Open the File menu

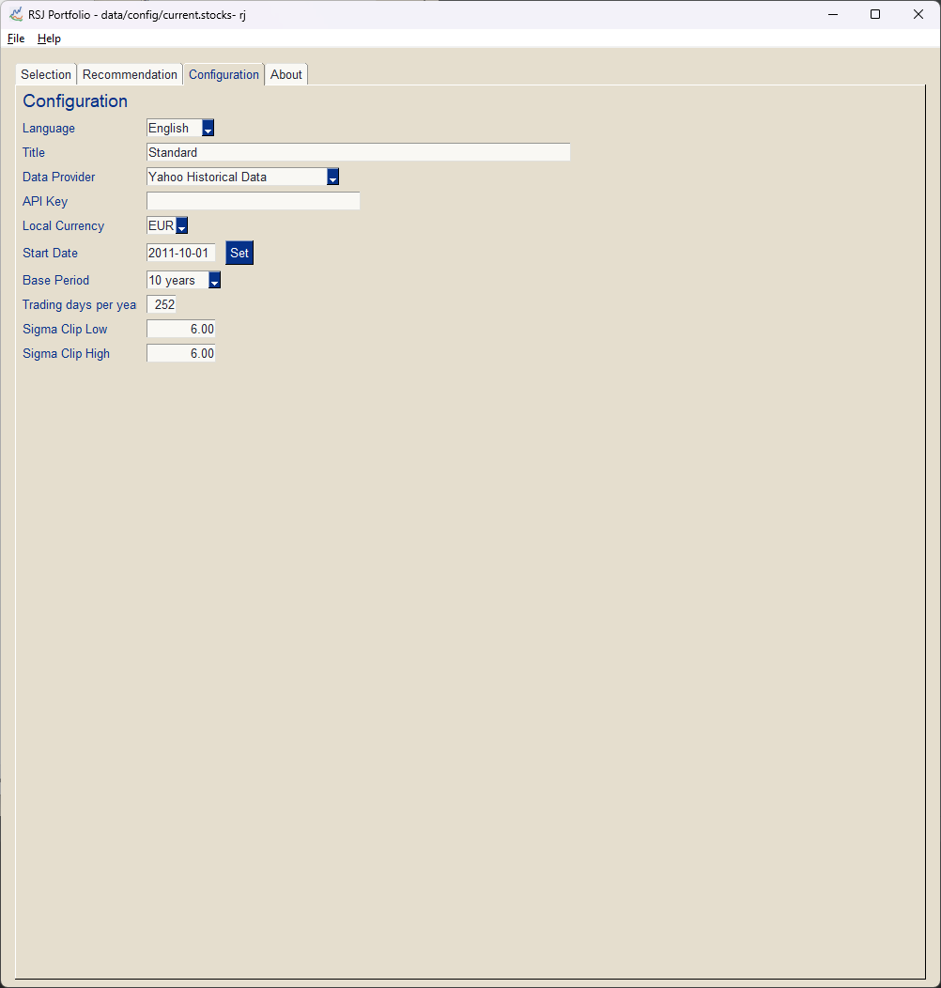pyautogui.click(x=15, y=39)
